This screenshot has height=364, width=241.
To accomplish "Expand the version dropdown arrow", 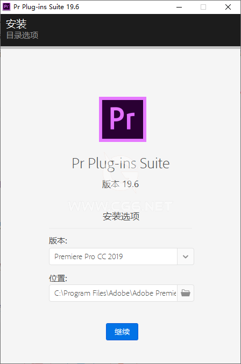I will click(x=186, y=256).
